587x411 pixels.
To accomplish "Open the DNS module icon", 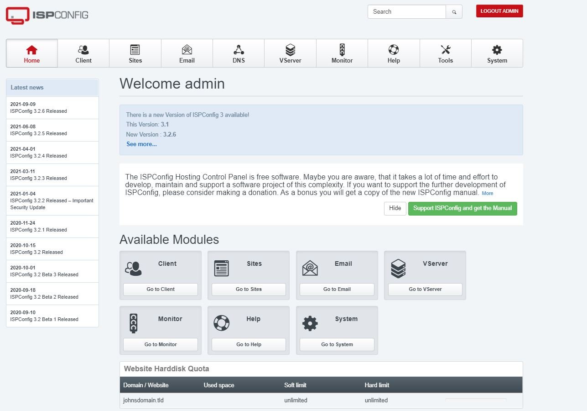I will pyautogui.click(x=239, y=50).
